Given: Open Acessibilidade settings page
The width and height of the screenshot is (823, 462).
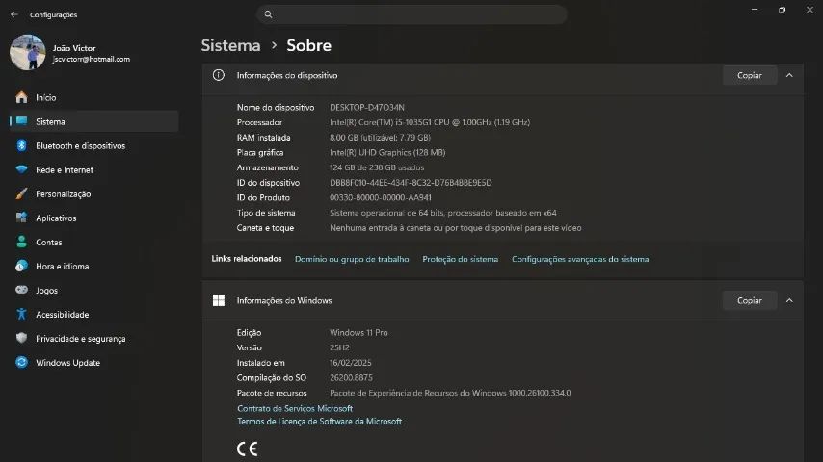Looking at the screenshot, I should tap(93, 314).
